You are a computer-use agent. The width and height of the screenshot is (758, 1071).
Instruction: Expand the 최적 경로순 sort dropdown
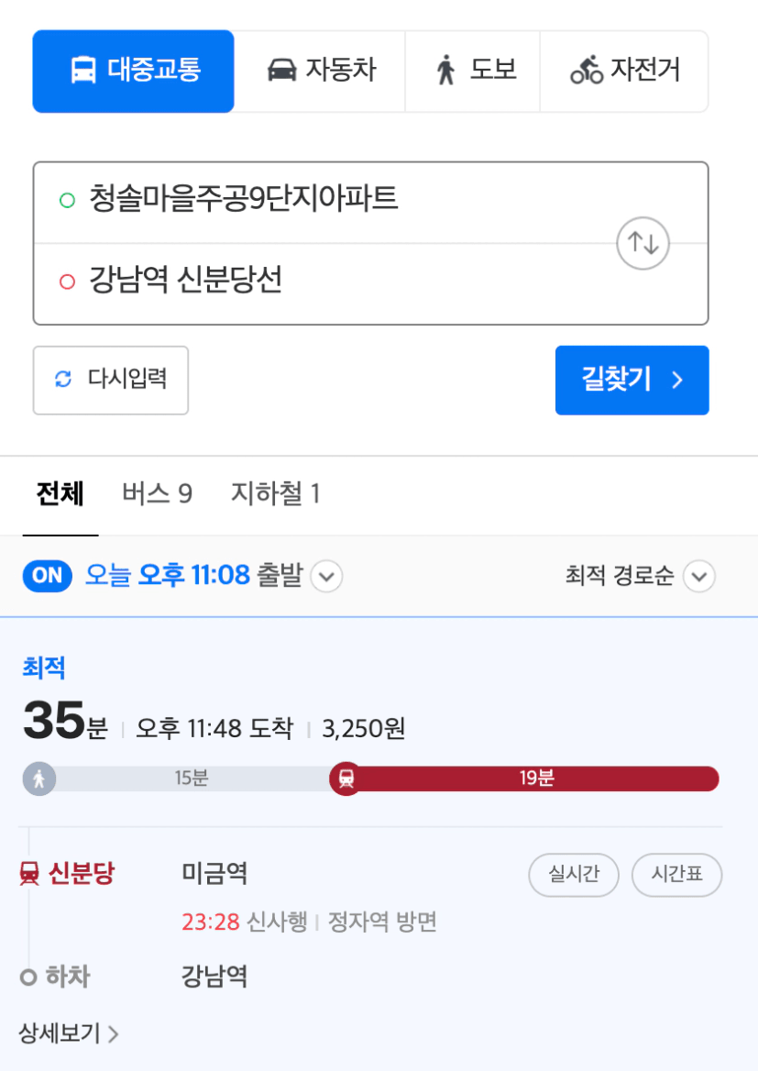[x=699, y=577]
